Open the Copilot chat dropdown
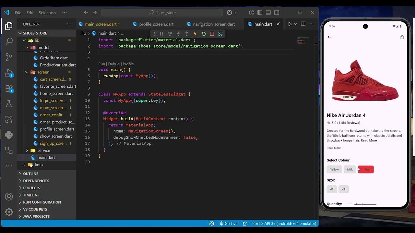Screen dimensions: 415x233 click(234, 13)
